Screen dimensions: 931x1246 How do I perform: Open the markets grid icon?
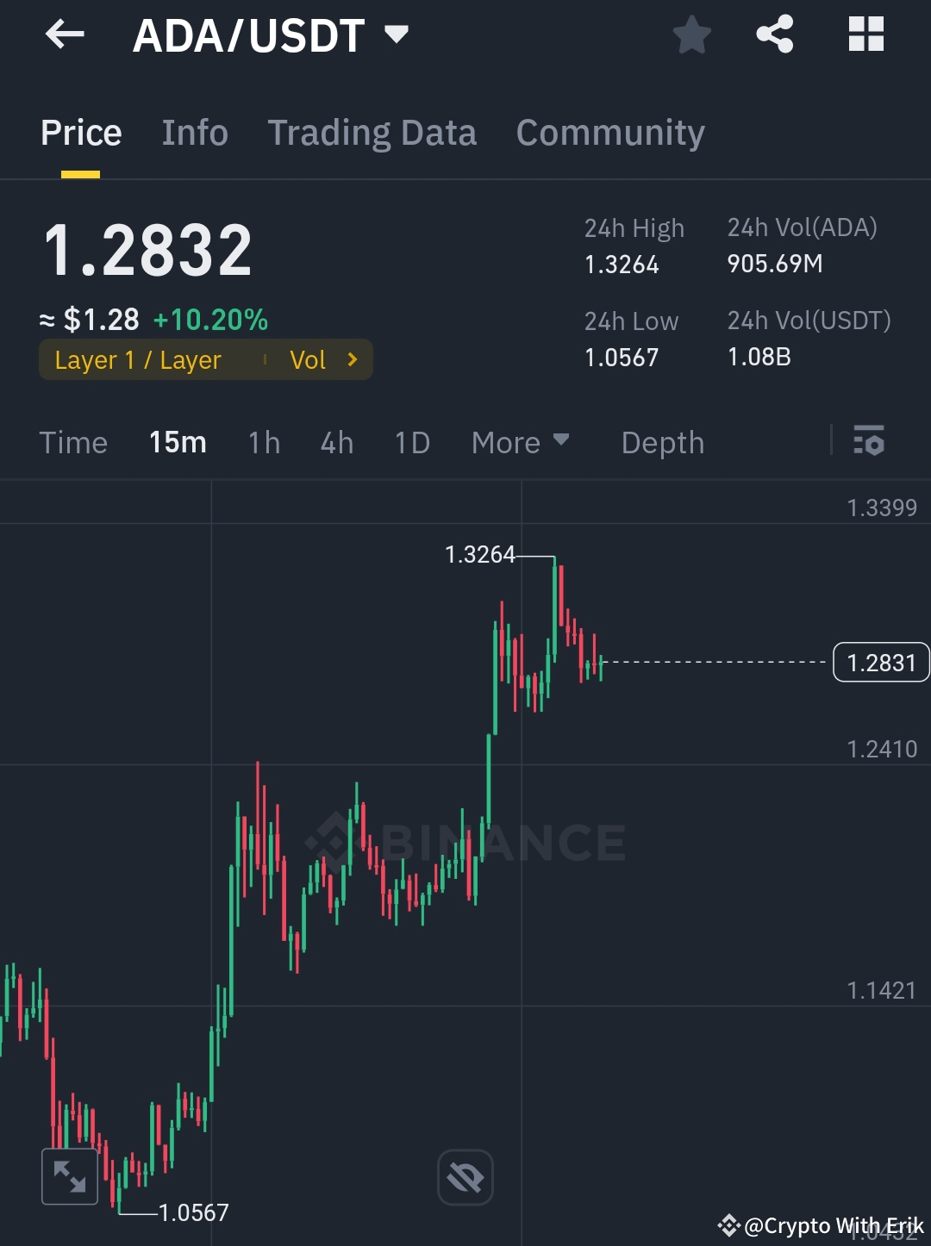[x=865, y=34]
